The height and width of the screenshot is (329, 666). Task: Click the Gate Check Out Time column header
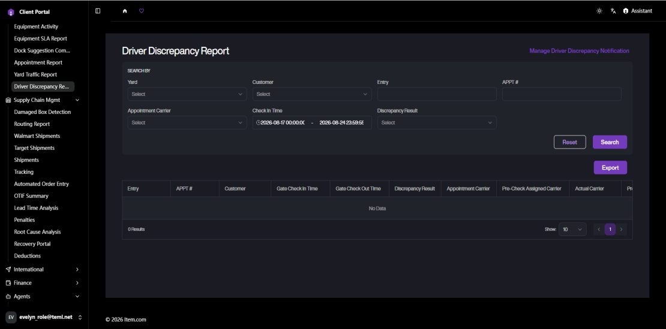point(359,188)
